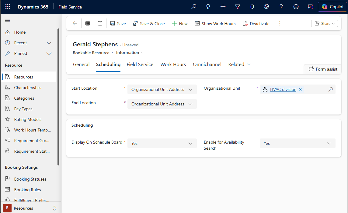This screenshot has width=348, height=213.
Task: Open the Start Location dropdown
Action: click(162, 89)
